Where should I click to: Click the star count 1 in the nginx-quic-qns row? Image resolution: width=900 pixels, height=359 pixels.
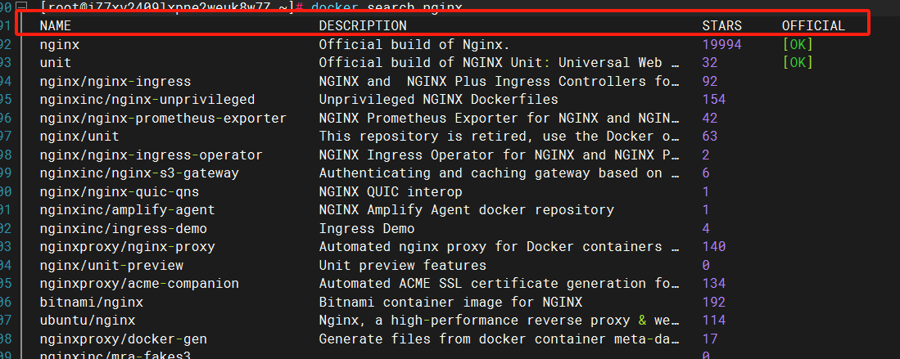tap(706, 191)
